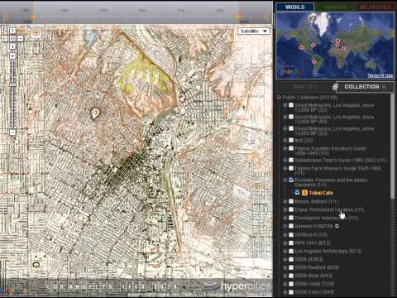Image resolution: width=397 pixels, height=298 pixels.
Task: Check the Filipino Farm Worker's Guide checkbox
Action: pos(291,168)
